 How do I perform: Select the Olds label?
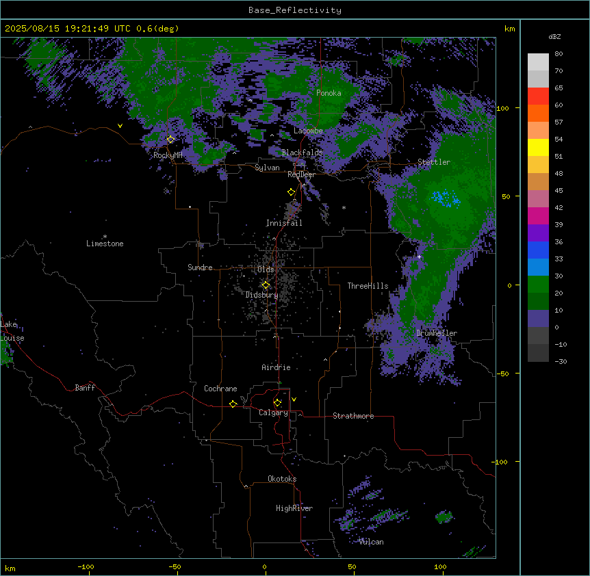coord(266,270)
